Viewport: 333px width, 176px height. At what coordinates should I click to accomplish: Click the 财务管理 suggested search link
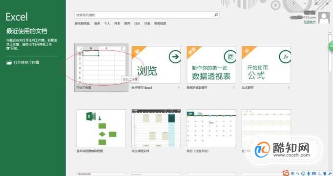coord(160,23)
